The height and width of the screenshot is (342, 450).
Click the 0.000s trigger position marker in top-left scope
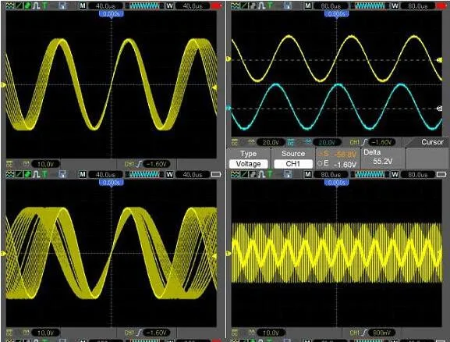112,14
